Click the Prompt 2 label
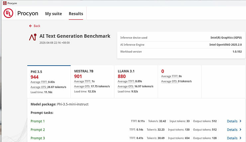The image size is (246, 142). pyautogui.click(x=38, y=130)
